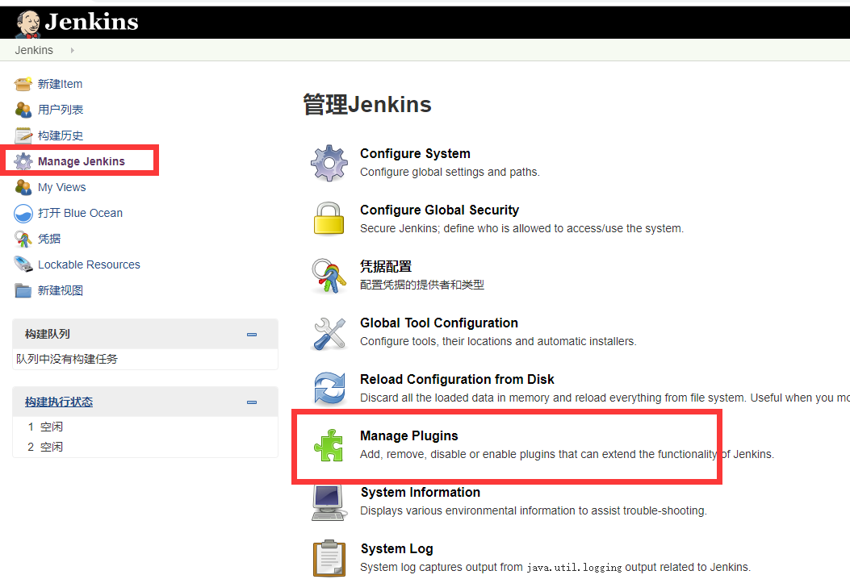Click 'Configure tools, their locations' description

click(498, 341)
